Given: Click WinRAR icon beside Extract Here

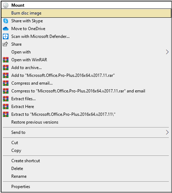Looking at the screenshot, I should [6, 107].
